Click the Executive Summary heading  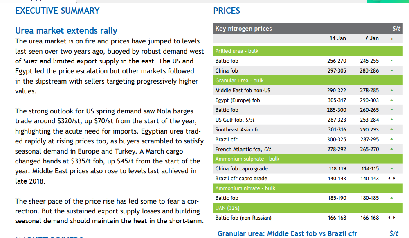pyautogui.click(x=57, y=11)
